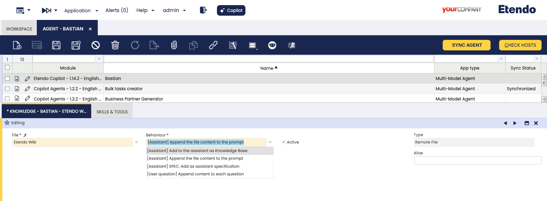Collapse the Behaviour dropdown arrow

pyautogui.click(x=270, y=142)
